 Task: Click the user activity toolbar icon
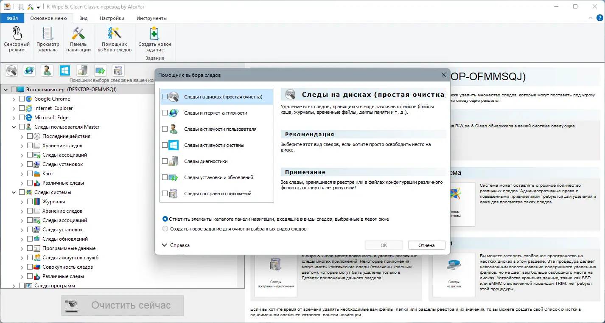47,70
